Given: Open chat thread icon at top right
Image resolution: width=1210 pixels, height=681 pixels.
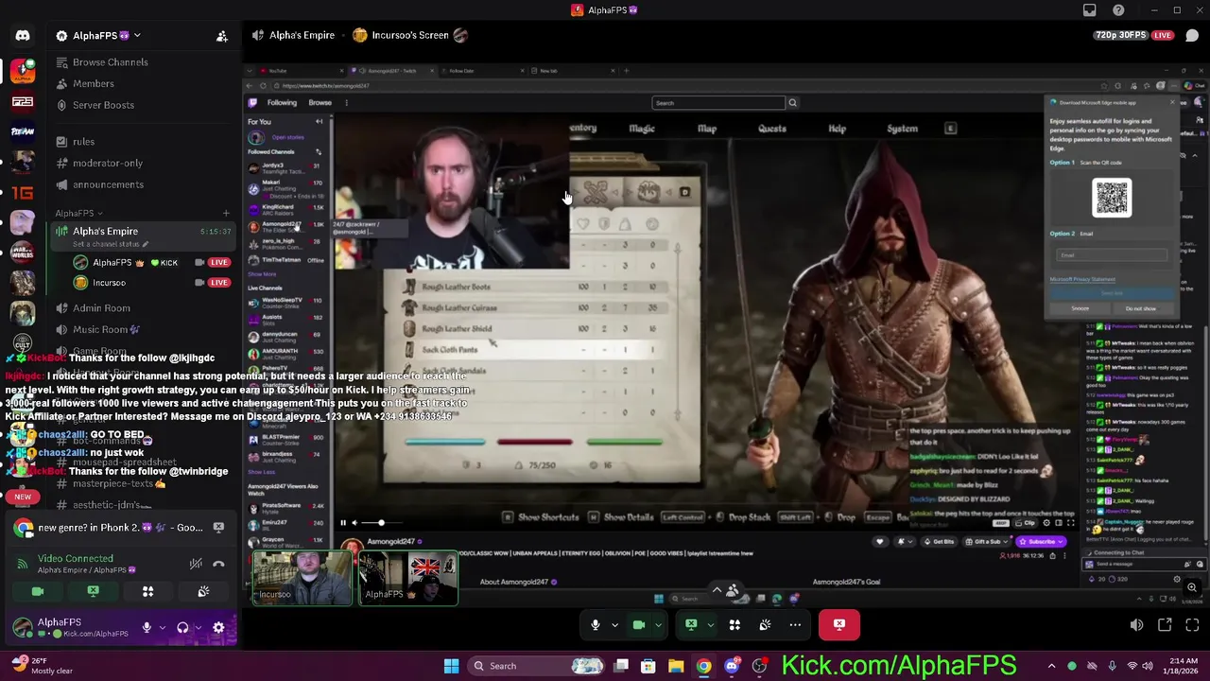Looking at the screenshot, I should [1192, 36].
